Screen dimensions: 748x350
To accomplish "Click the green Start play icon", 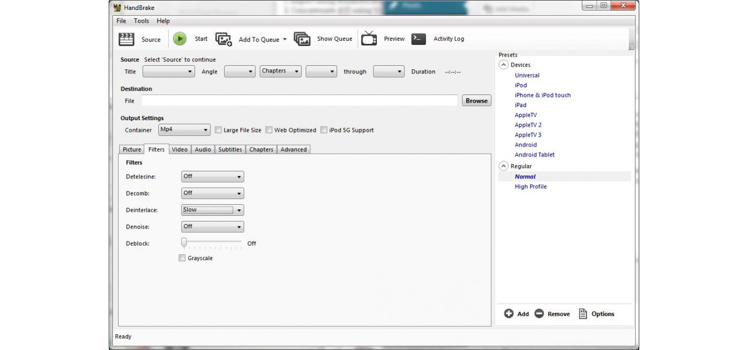I will (179, 39).
